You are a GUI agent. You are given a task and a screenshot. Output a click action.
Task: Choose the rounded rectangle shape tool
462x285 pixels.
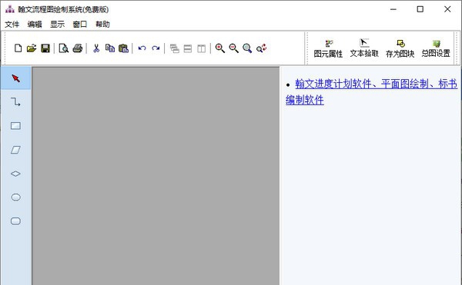point(15,221)
